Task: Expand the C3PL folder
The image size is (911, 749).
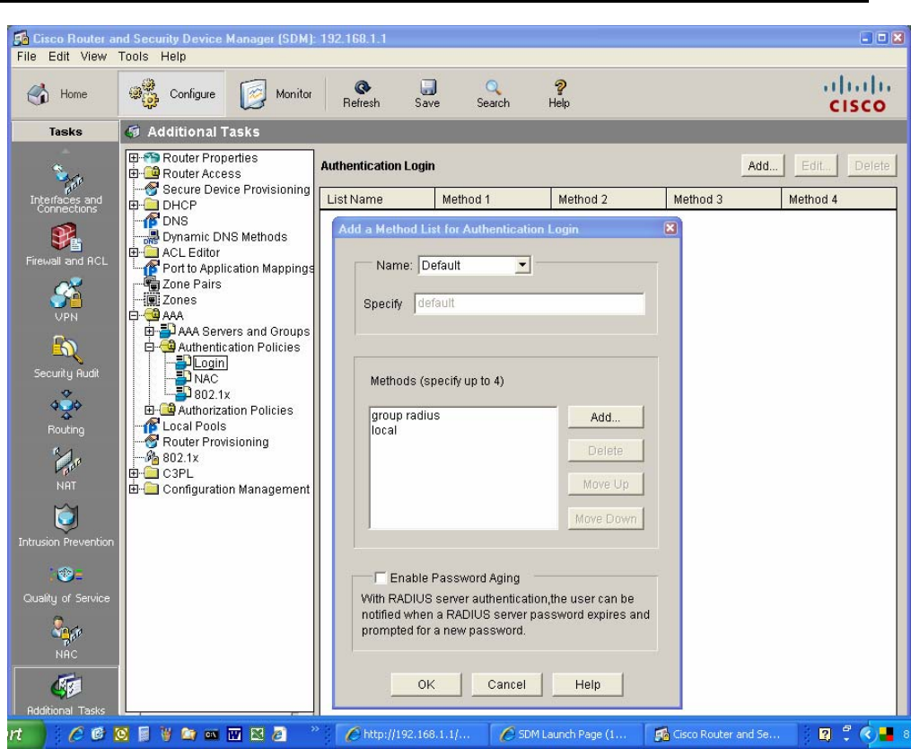Action: (134, 473)
